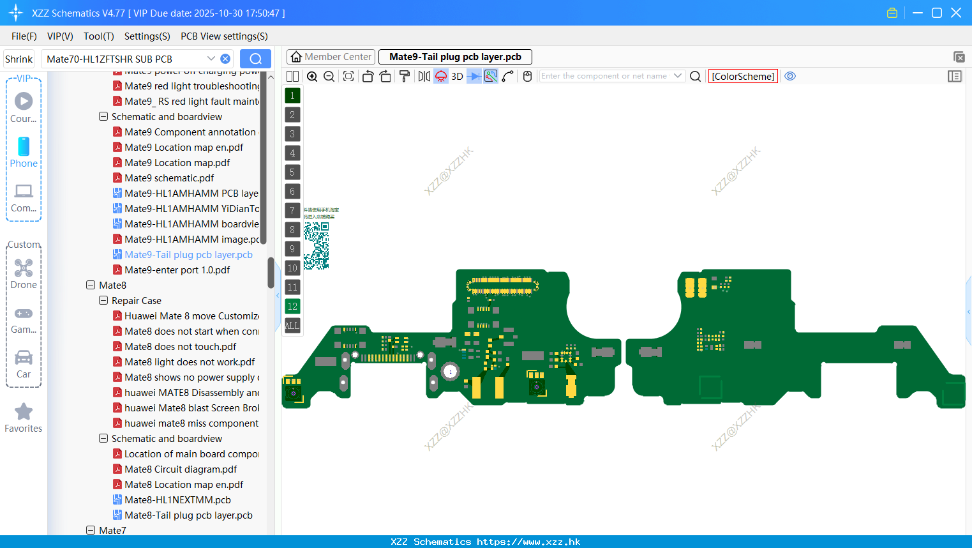Show PCB layer 12

[292, 307]
